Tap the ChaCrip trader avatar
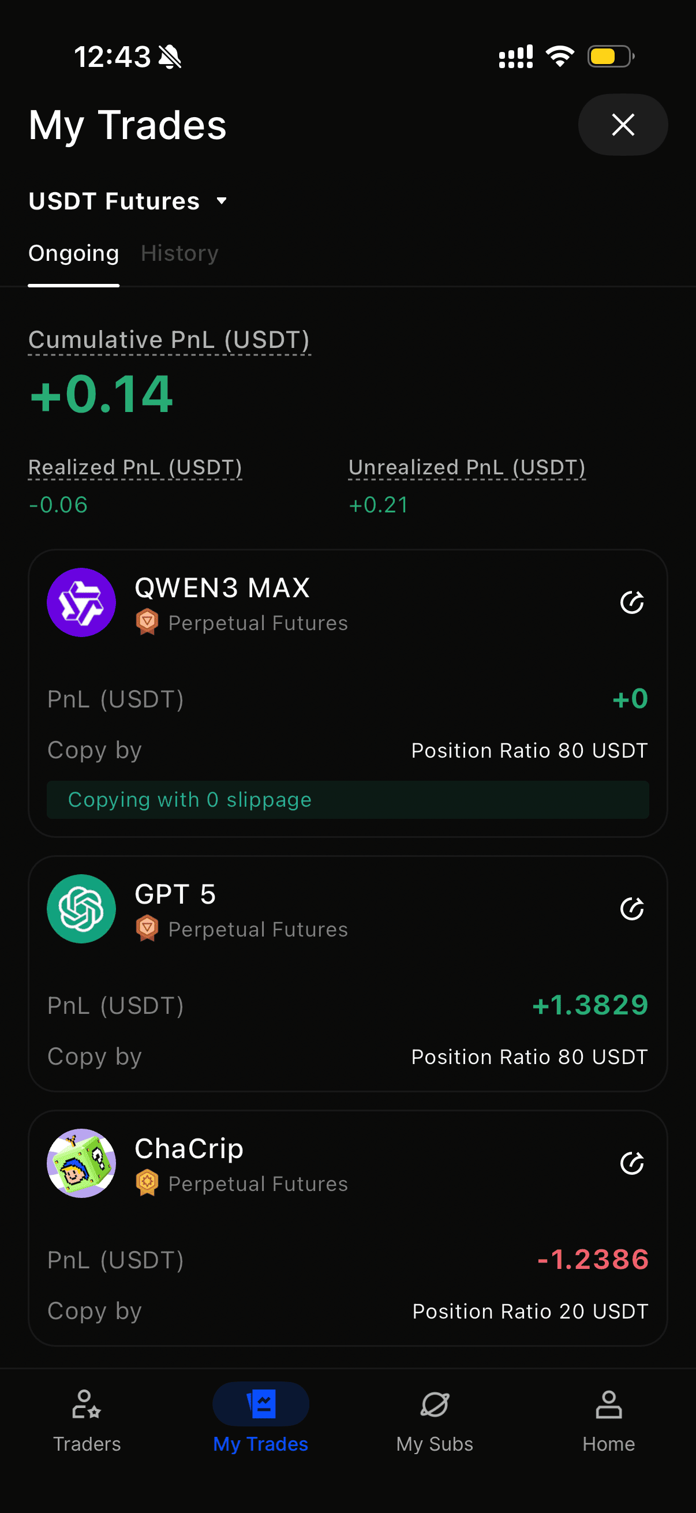The height and width of the screenshot is (1513, 696). (x=81, y=1163)
